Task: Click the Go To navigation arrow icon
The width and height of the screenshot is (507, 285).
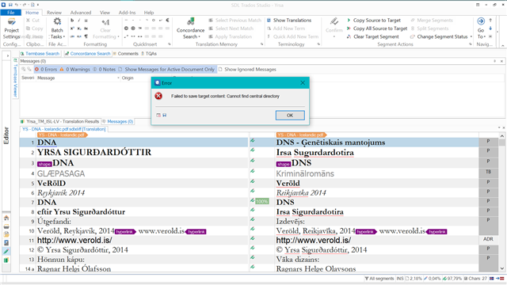Action: [x=481, y=21]
